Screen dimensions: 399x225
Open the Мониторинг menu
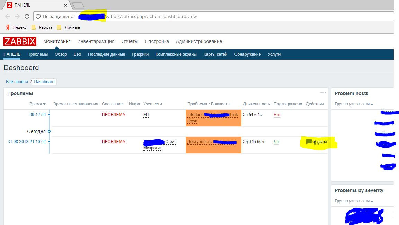point(57,41)
